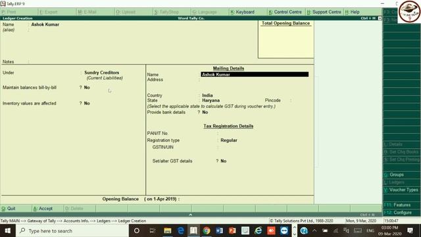
Task: Toggle Set/alter GST details value
Action: click(224, 161)
